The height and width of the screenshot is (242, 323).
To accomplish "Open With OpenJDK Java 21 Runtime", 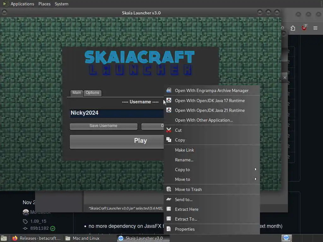I will pos(212,111).
